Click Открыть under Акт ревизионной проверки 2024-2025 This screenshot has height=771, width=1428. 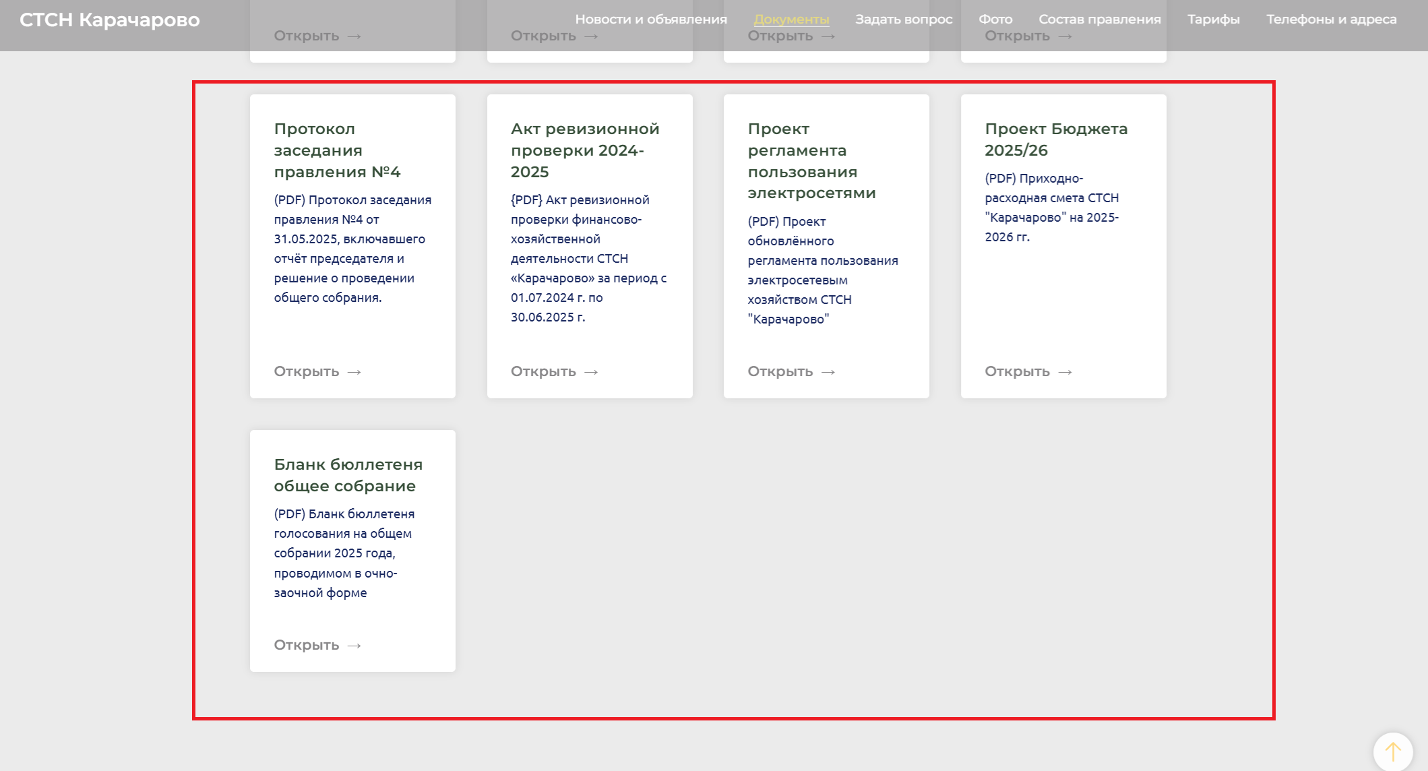[x=554, y=371]
